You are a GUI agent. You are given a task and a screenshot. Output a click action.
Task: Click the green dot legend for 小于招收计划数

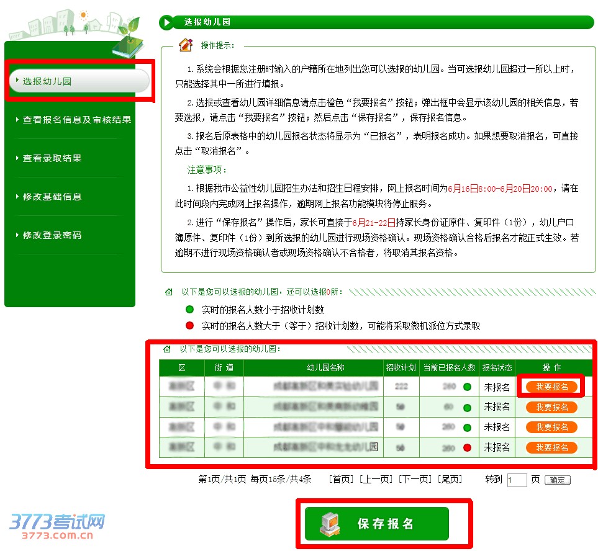tap(190, 310)
